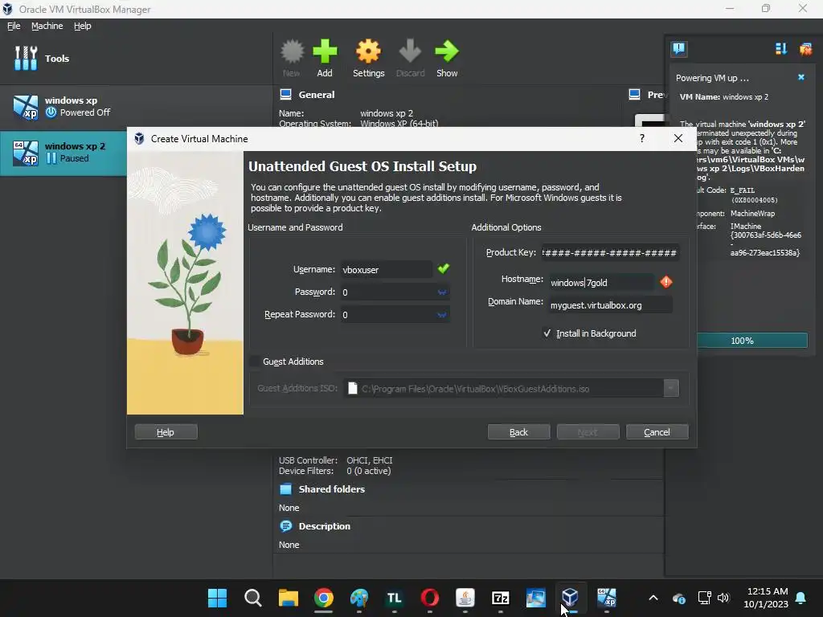Click the General section header
The height and width of the screenshot is (617, 823).
coord(316,95)
